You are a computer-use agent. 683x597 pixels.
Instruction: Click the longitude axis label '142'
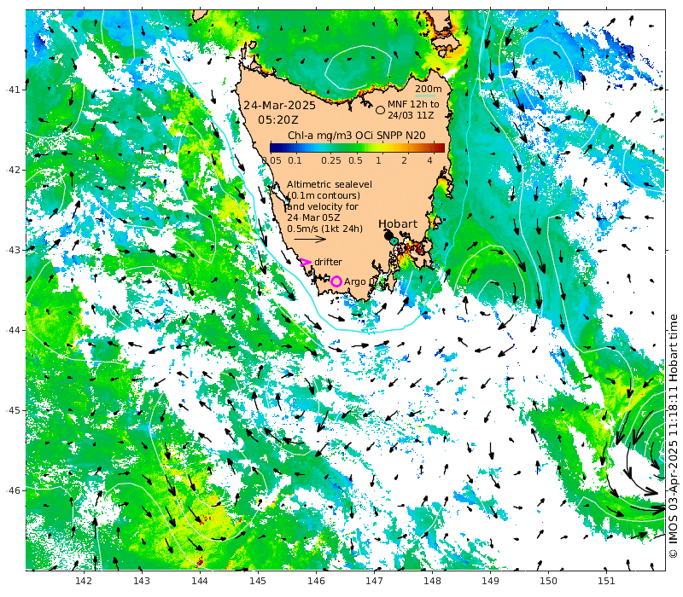pyautogui.click(x=83, y=581)
